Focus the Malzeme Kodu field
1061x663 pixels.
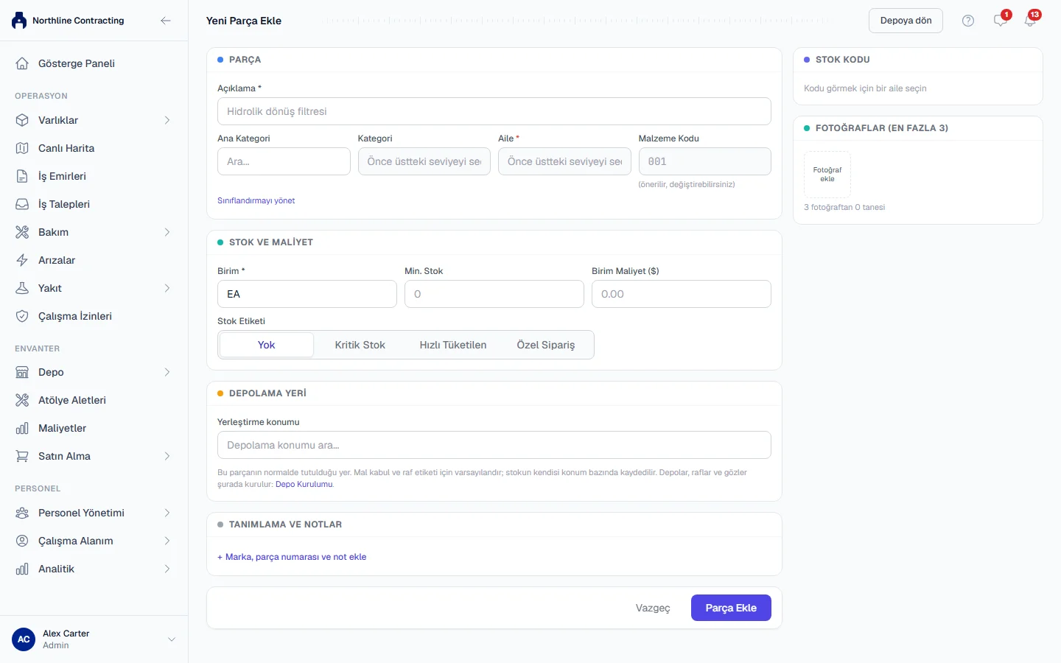pos(705,161)
